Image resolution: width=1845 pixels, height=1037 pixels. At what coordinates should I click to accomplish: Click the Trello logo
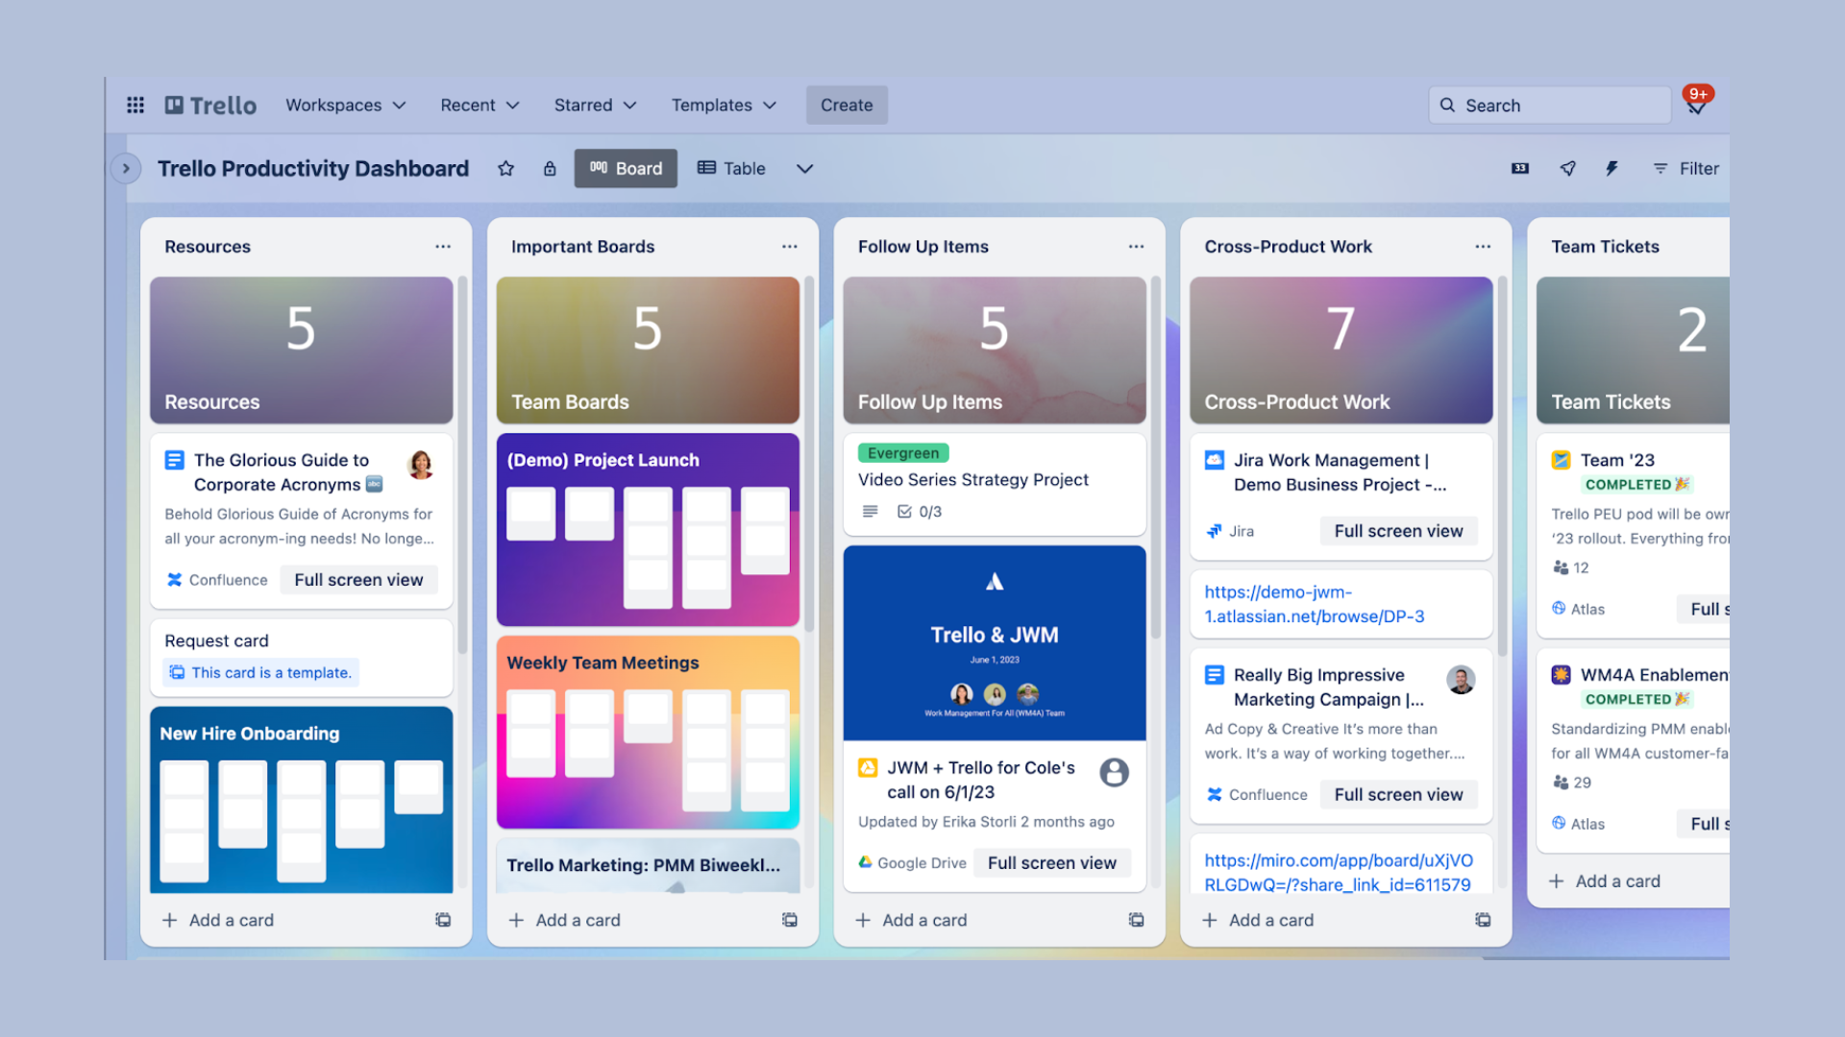click(x=209, y=105)
